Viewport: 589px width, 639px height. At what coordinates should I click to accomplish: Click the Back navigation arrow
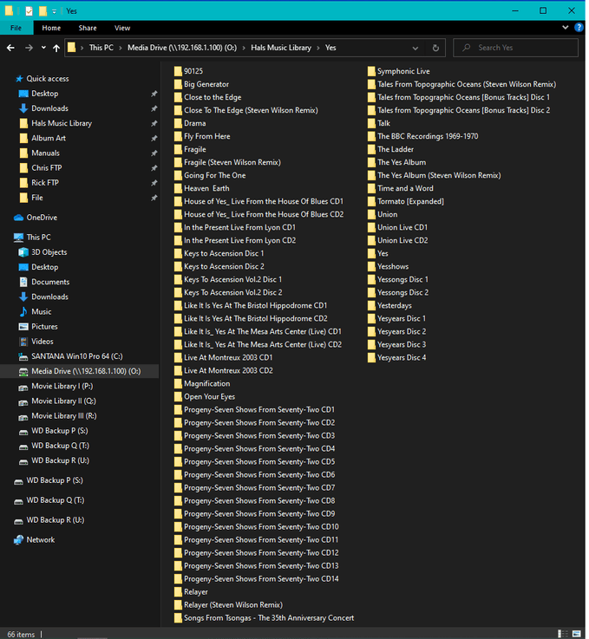pos(10,48)
